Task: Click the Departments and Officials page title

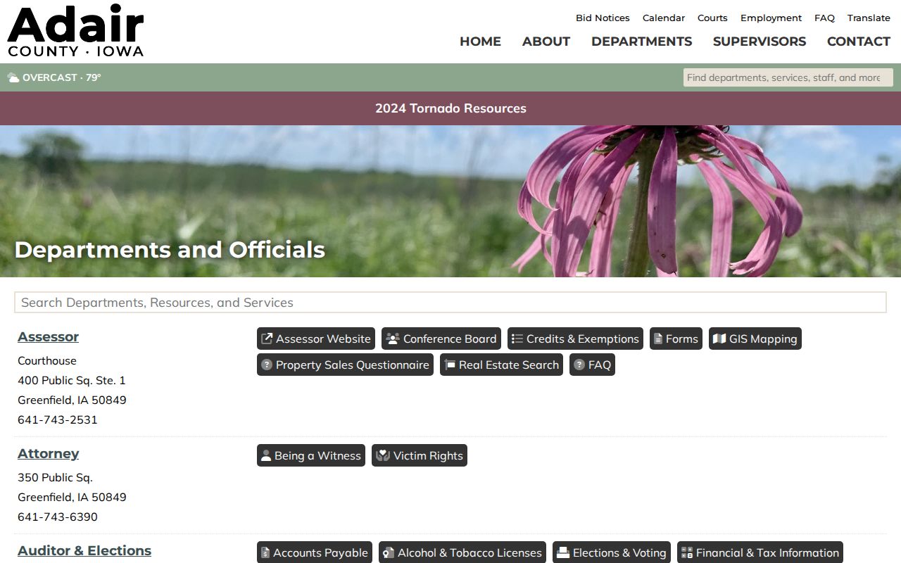Action: click(170, 250)
